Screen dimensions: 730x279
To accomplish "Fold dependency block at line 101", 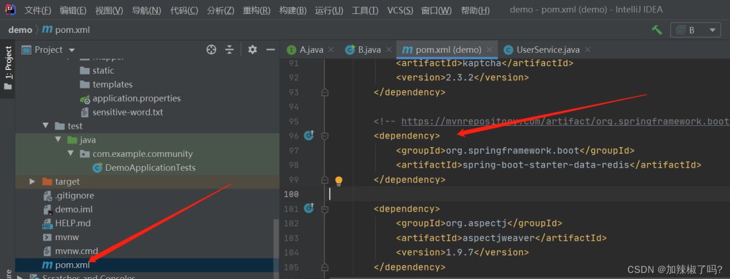I will 325,209.
